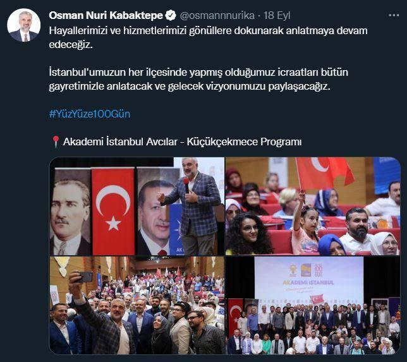
Task: Open the photo with flag and portraits
Action: pyautogui.click(x=137, y=206)
